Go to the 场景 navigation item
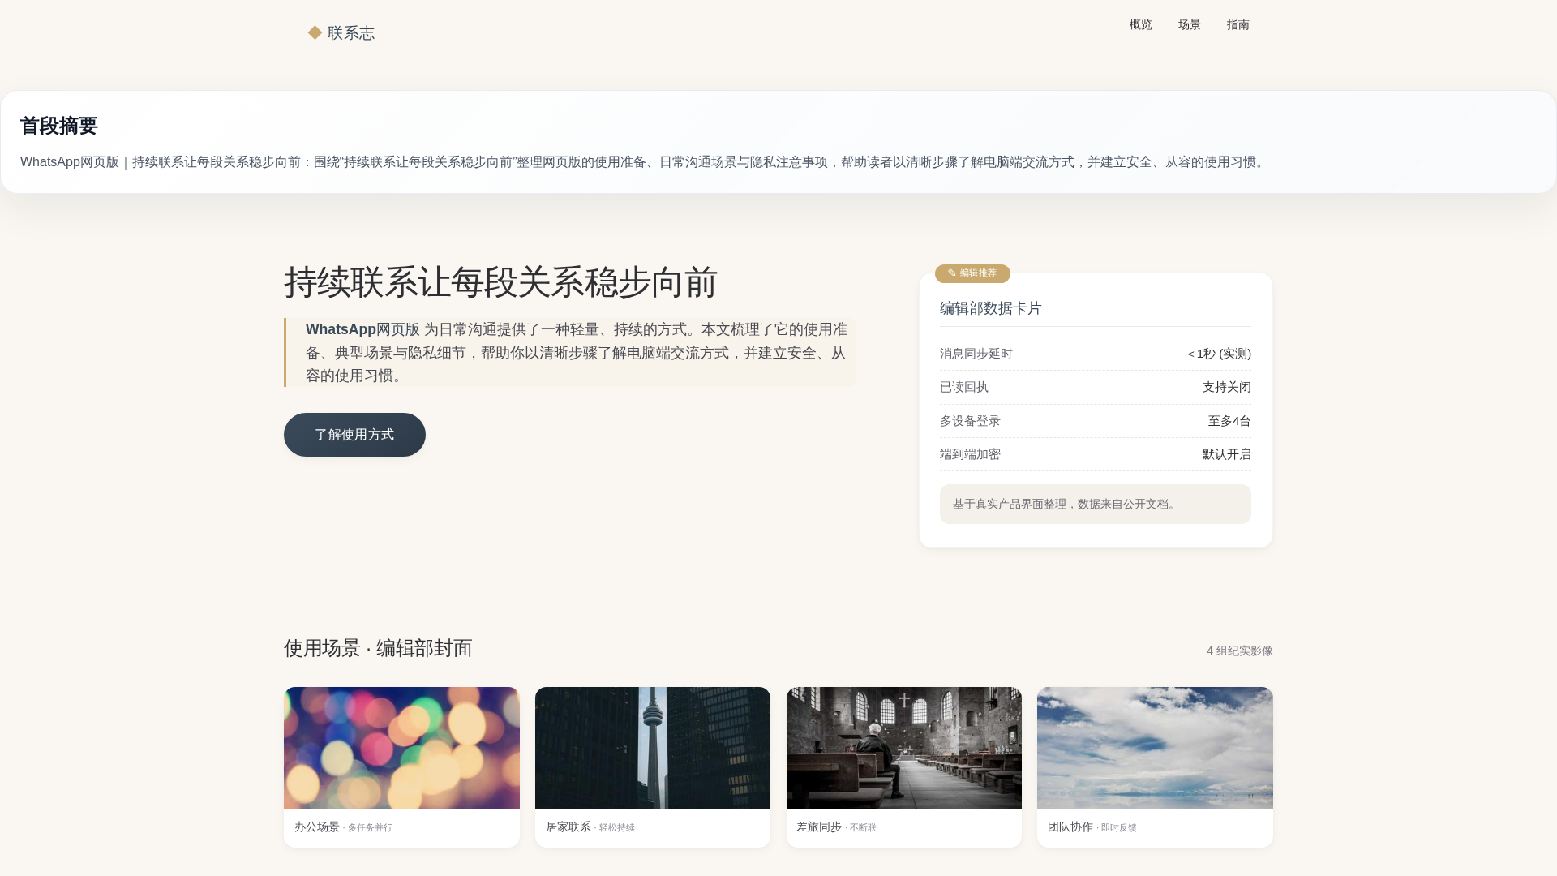Viewport: 1557px width, 876px height. [x=1189, y=25]
